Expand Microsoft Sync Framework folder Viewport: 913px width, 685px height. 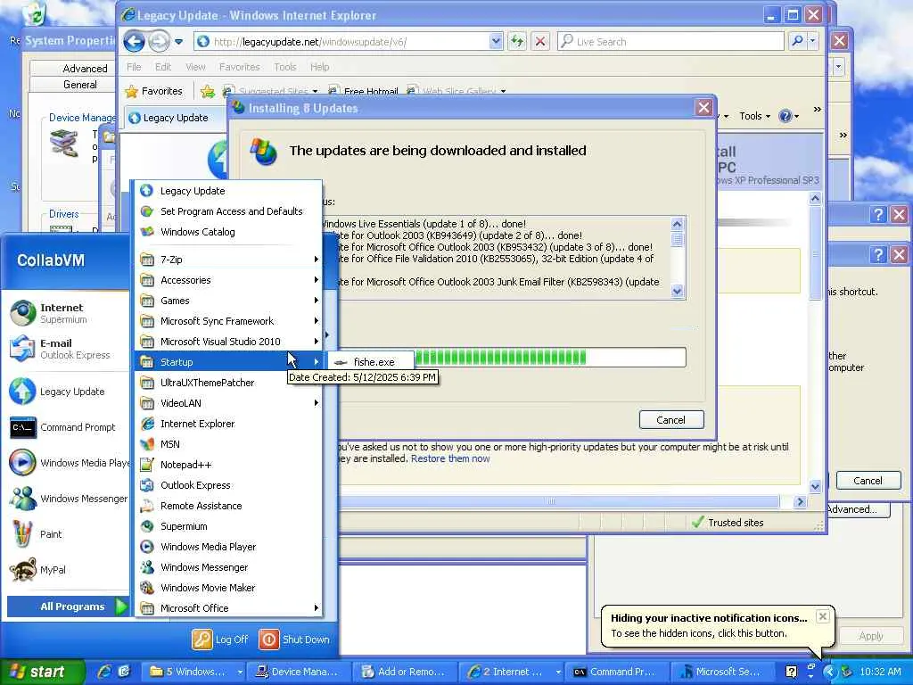click(x=228, y=321)
